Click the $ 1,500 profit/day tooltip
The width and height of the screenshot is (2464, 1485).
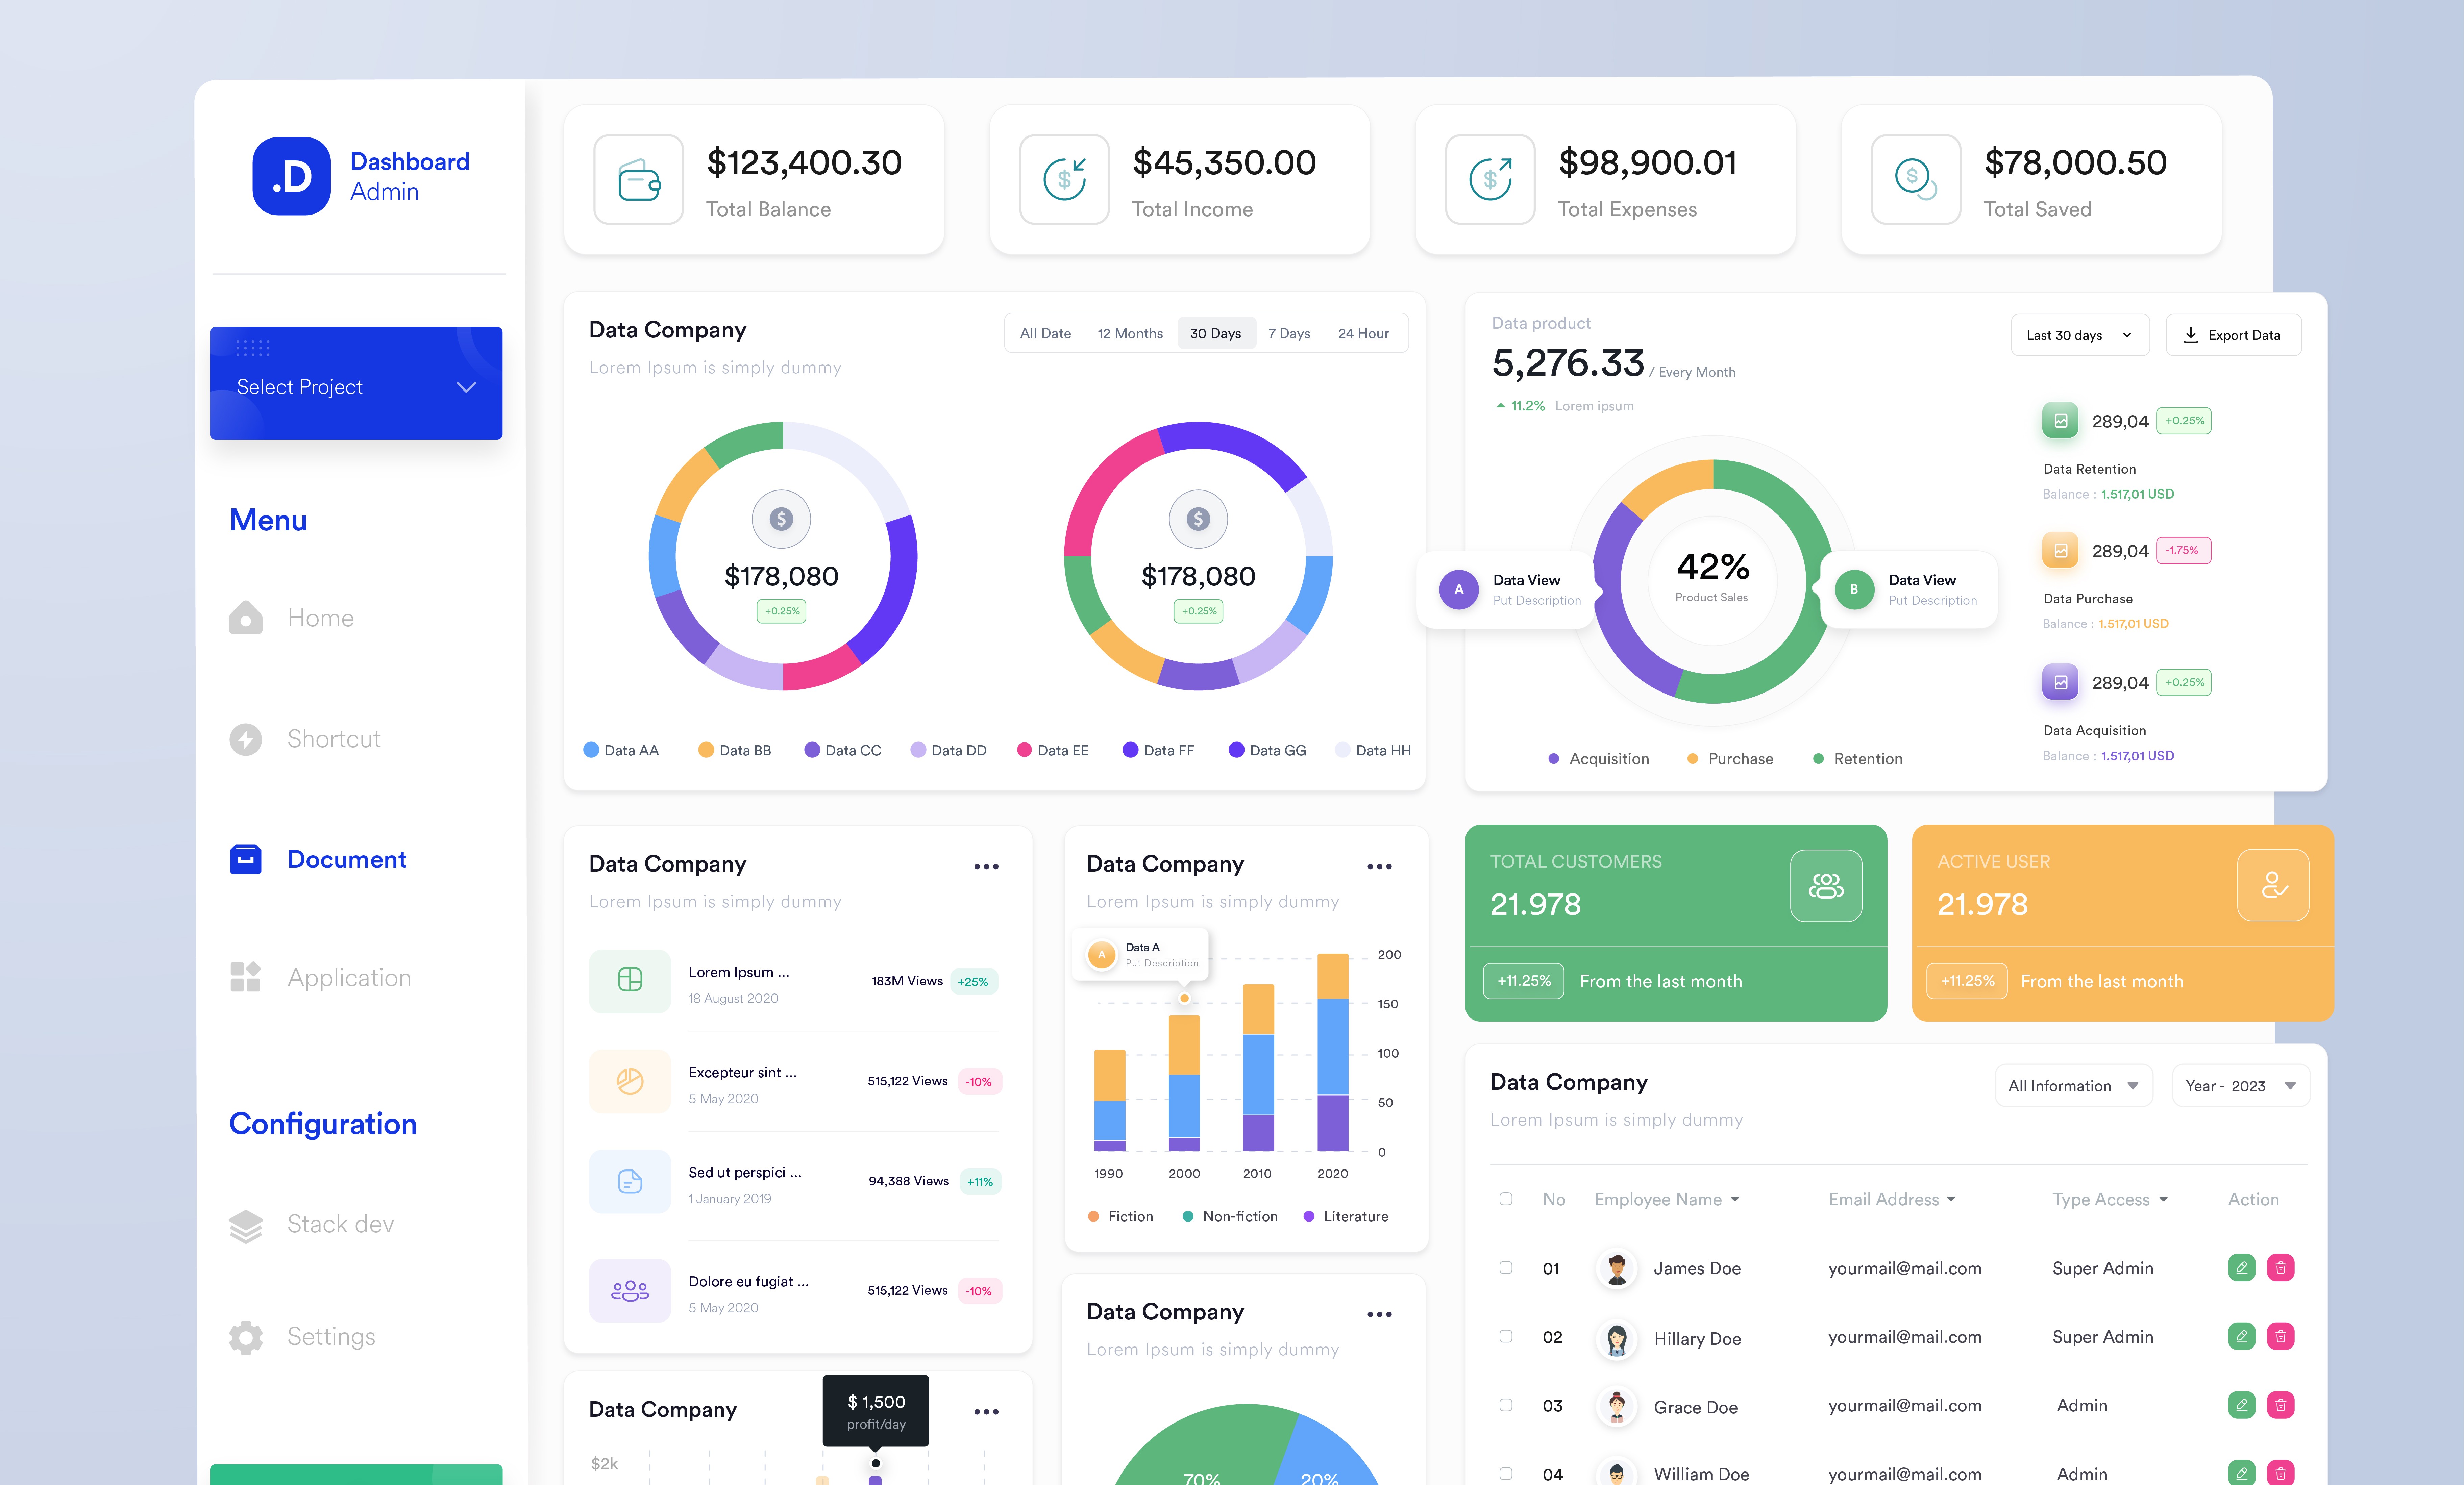click(x=876, y=1411)
